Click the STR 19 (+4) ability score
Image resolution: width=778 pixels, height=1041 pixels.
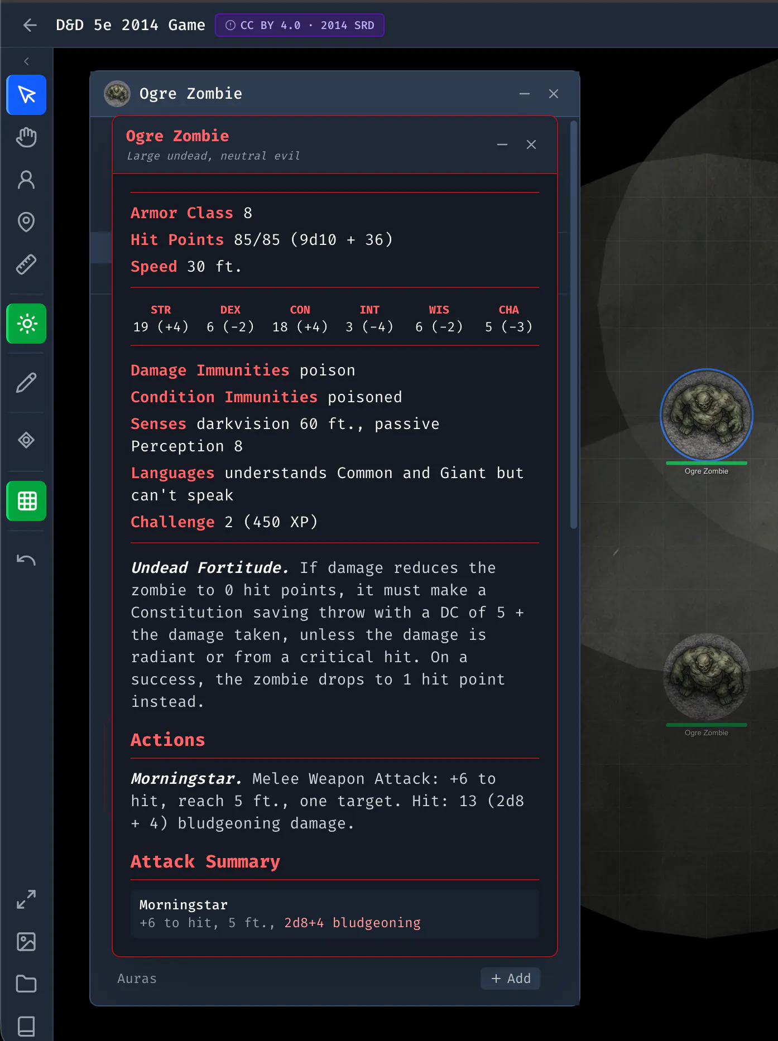pos(161,319)
